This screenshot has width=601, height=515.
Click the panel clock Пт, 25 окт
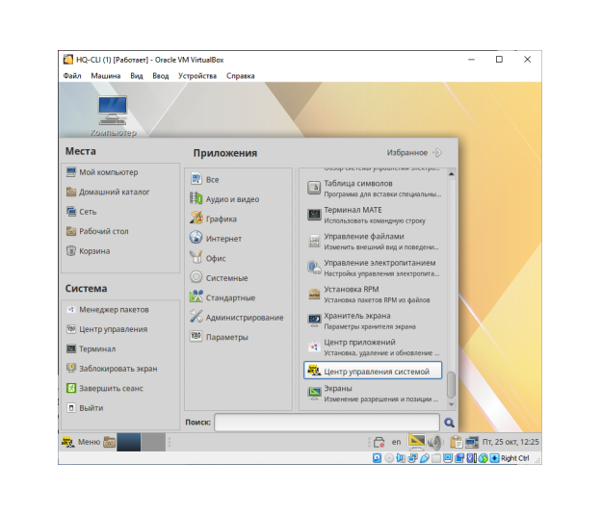click(510, 442)
